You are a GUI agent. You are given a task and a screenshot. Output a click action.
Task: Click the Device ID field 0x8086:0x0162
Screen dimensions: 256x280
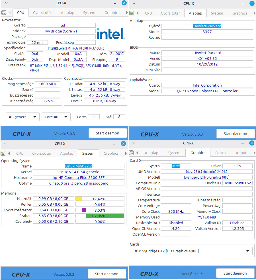(x=237, y=183)
